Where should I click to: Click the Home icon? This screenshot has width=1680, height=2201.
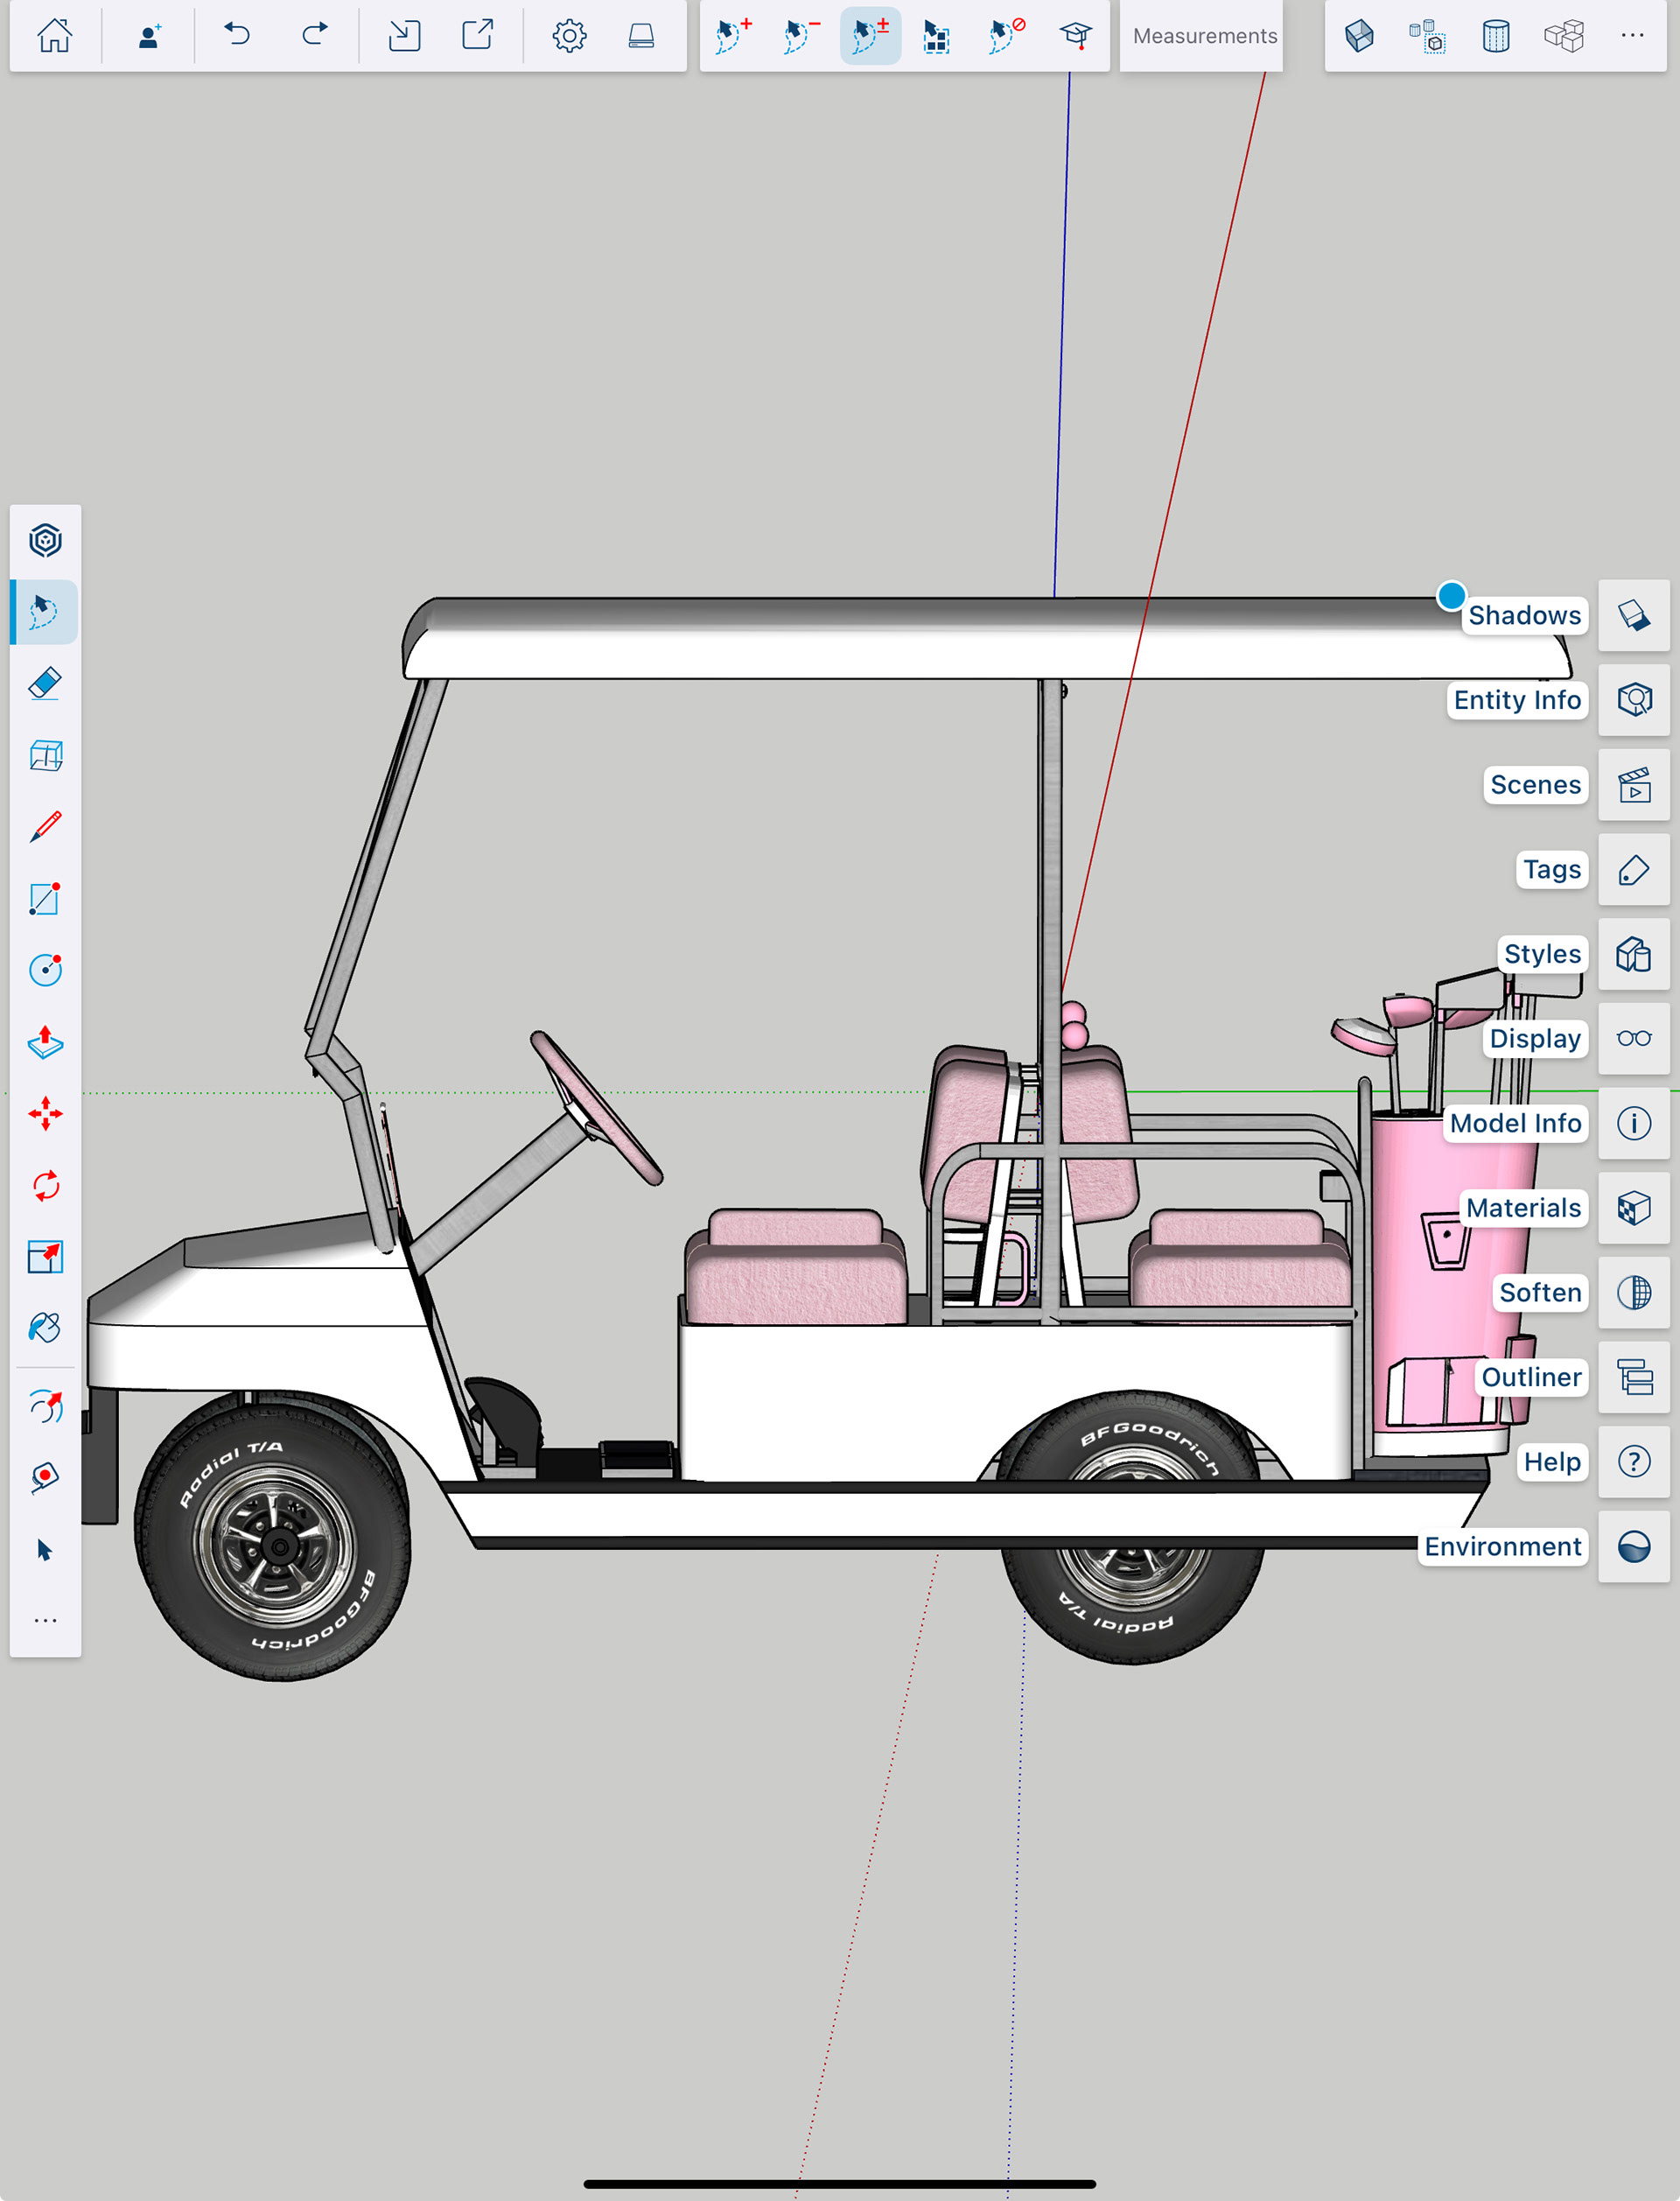(x=55, y=36)
